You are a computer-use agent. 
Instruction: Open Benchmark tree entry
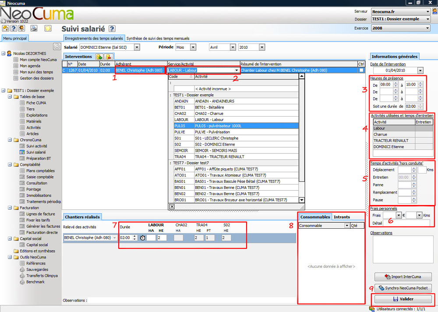click(35, 282)
